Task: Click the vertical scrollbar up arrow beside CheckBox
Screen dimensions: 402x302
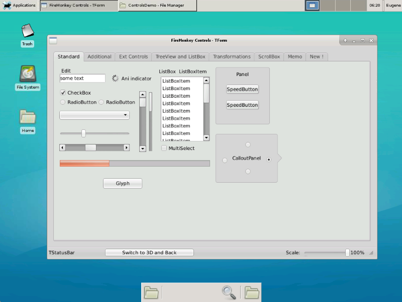Action: click(x=143, y=95)
